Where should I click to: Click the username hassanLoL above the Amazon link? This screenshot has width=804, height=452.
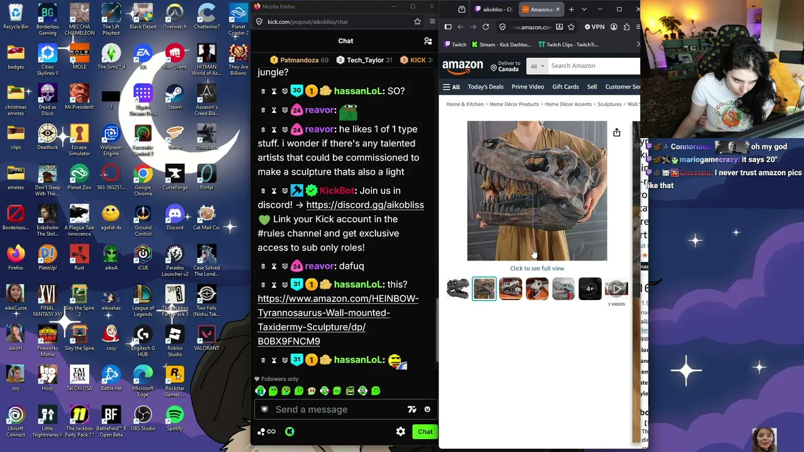point(358,284)
